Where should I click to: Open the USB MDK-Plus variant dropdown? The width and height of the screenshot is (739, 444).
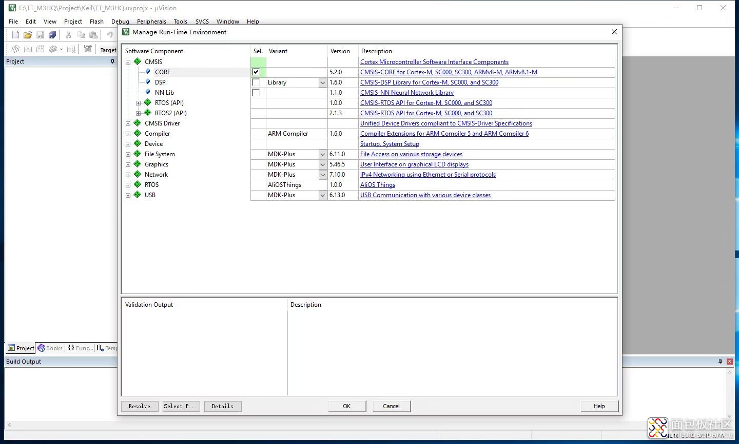click(x=323, y=195)
